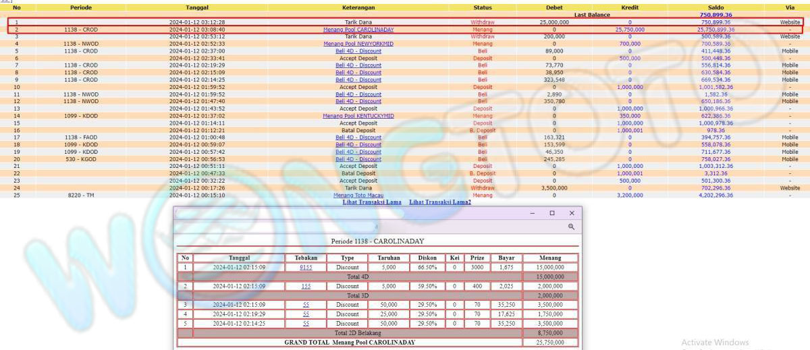Click the zoom magnifier icon in popup window
The height and width of the screenshot is (350, 810).
pyautogui.click(x=571, y=227)
